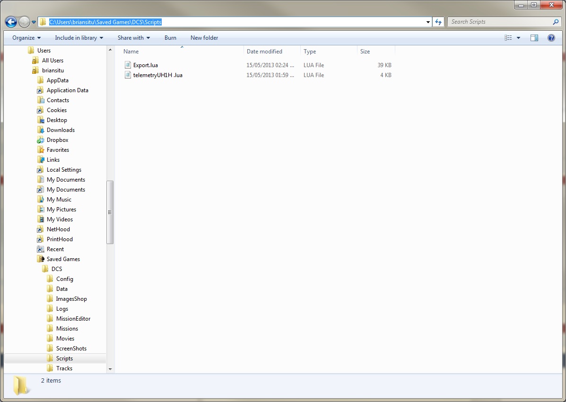Click the Recent folder icon
The image size is (566, 402).
[41, 249]
